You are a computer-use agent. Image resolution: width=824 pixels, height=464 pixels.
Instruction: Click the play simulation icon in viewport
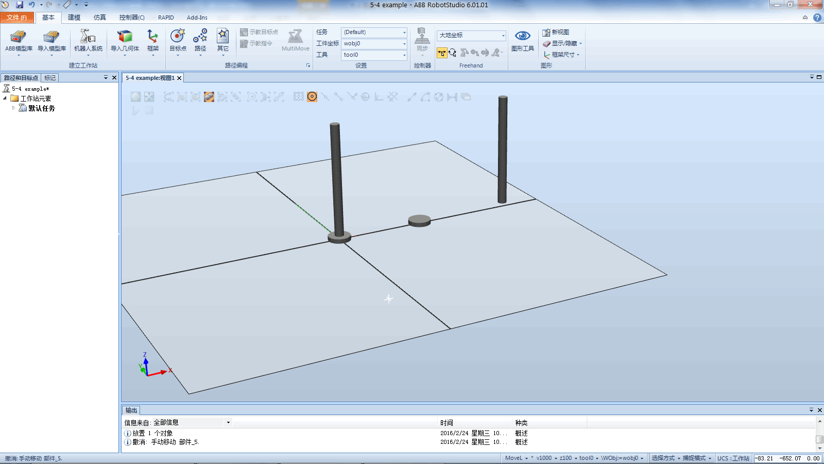135,110
